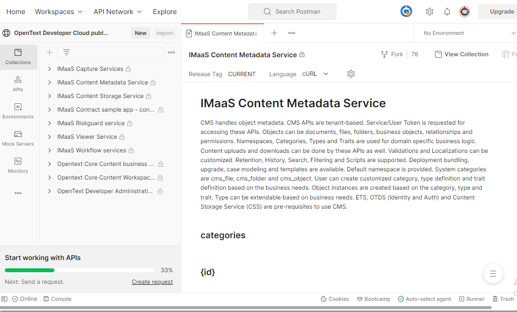Open the No Environment dropdown
This screenshot has width=517, height=312.
[x=468, y=33]
